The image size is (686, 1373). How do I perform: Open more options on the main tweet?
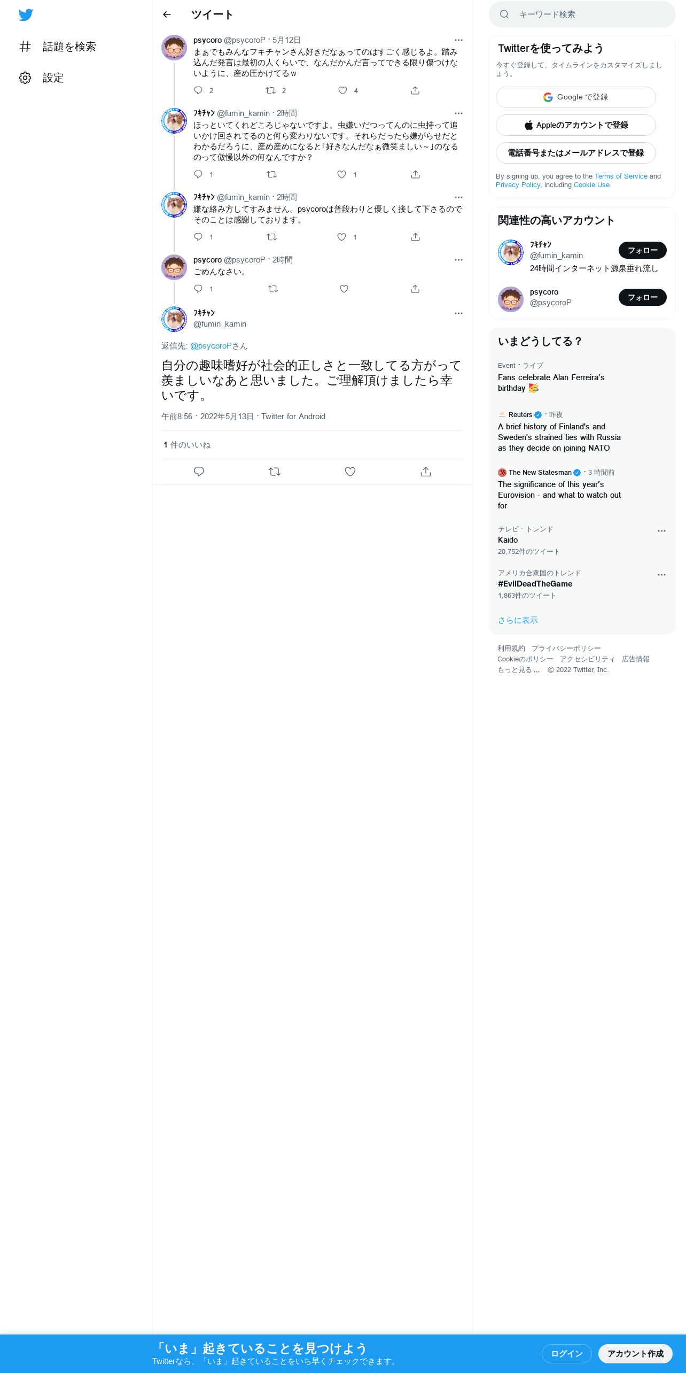(x=458, y=313)
